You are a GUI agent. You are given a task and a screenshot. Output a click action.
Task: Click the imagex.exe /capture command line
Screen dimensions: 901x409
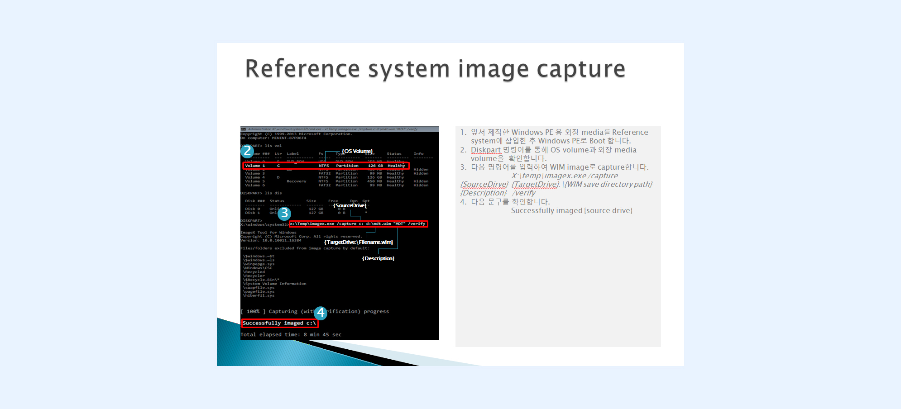click(x=358, y=224)
